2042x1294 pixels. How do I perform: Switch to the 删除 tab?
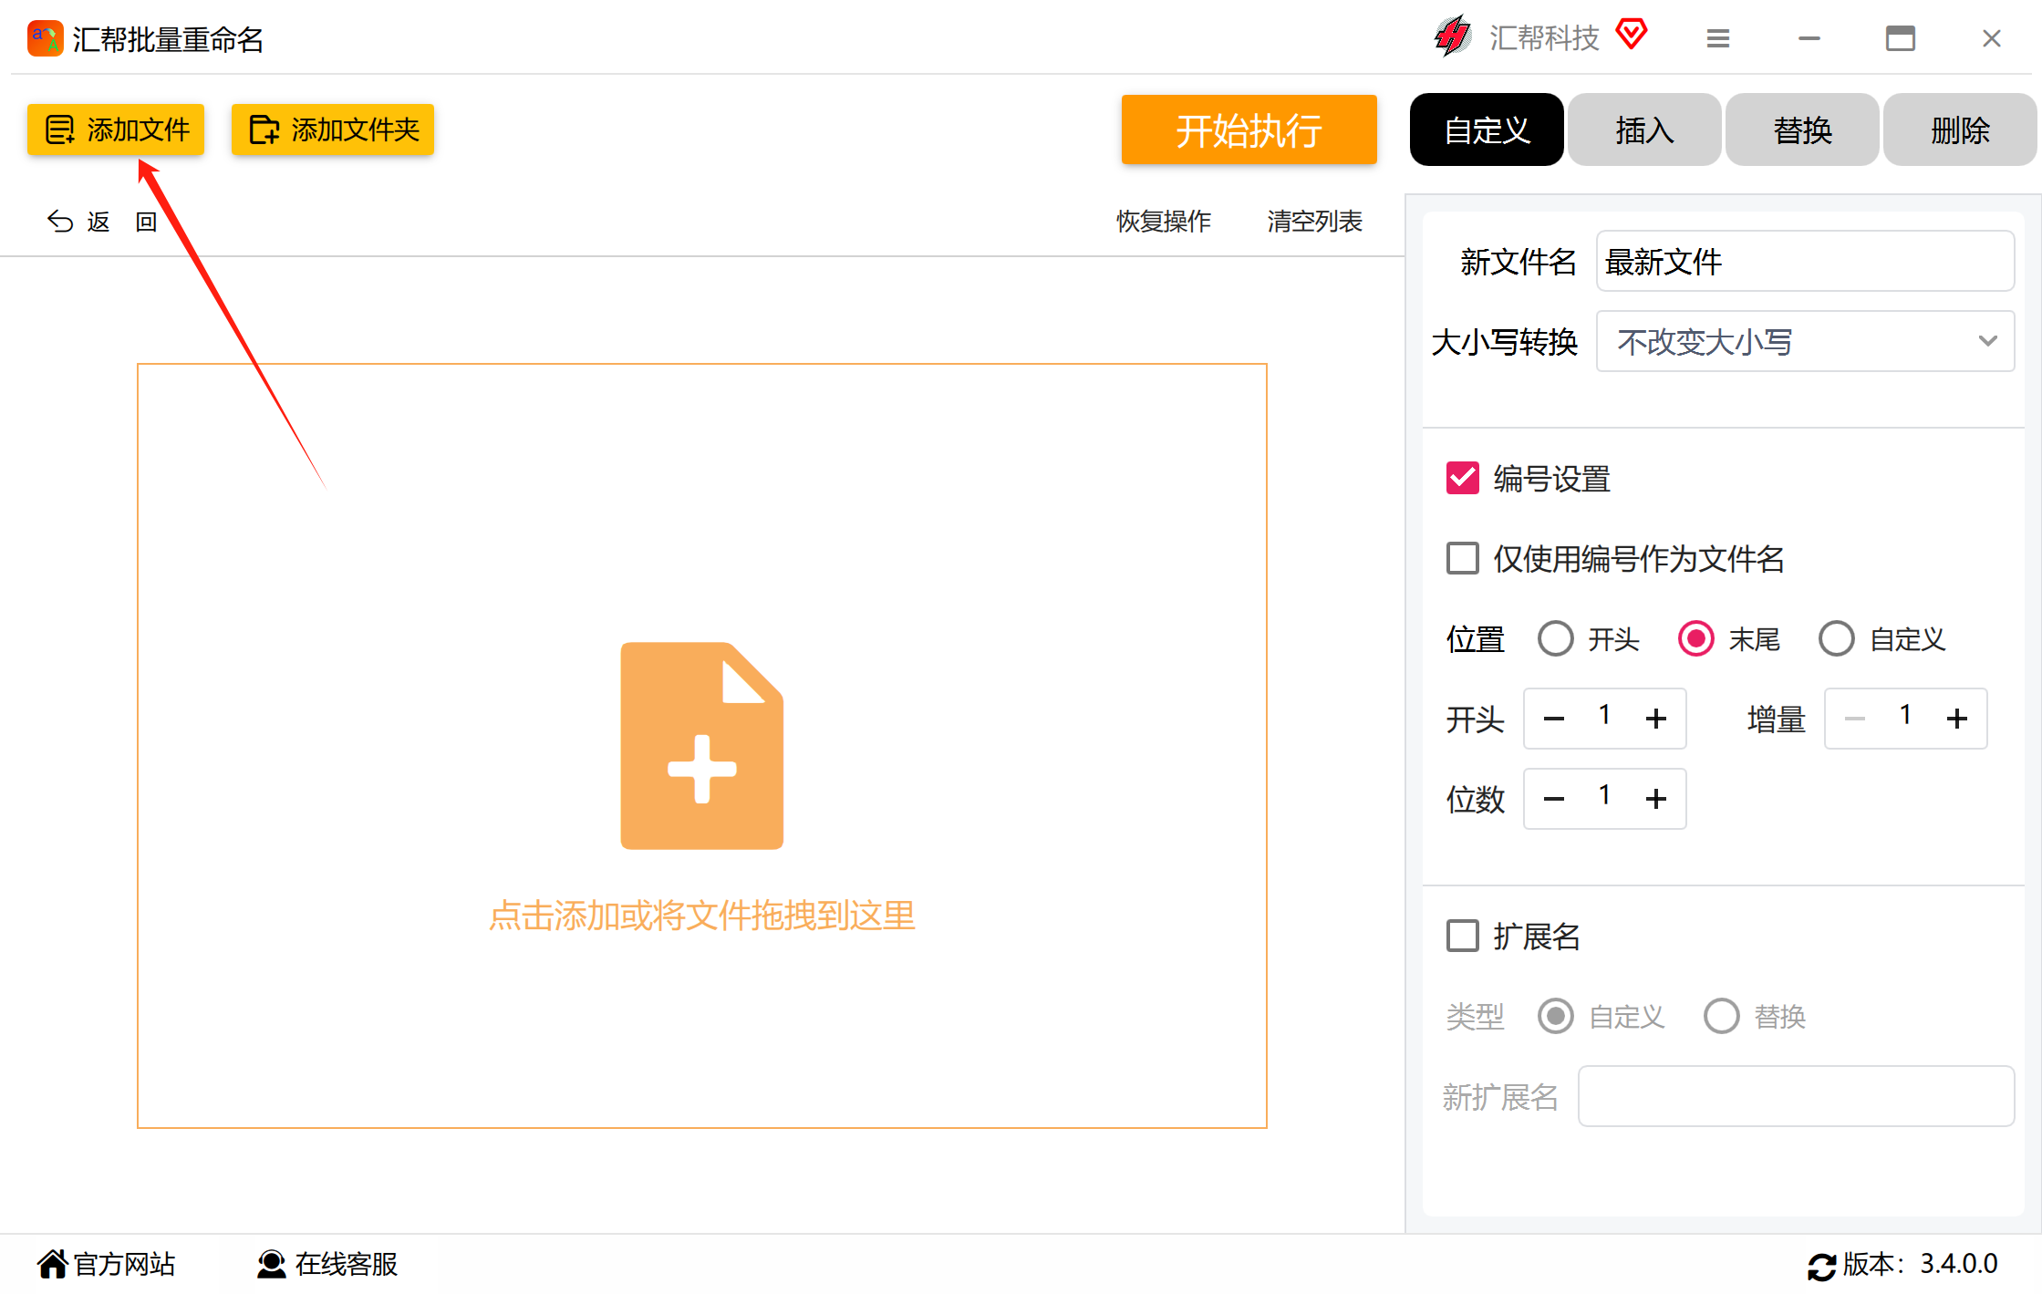[1960, 129]
